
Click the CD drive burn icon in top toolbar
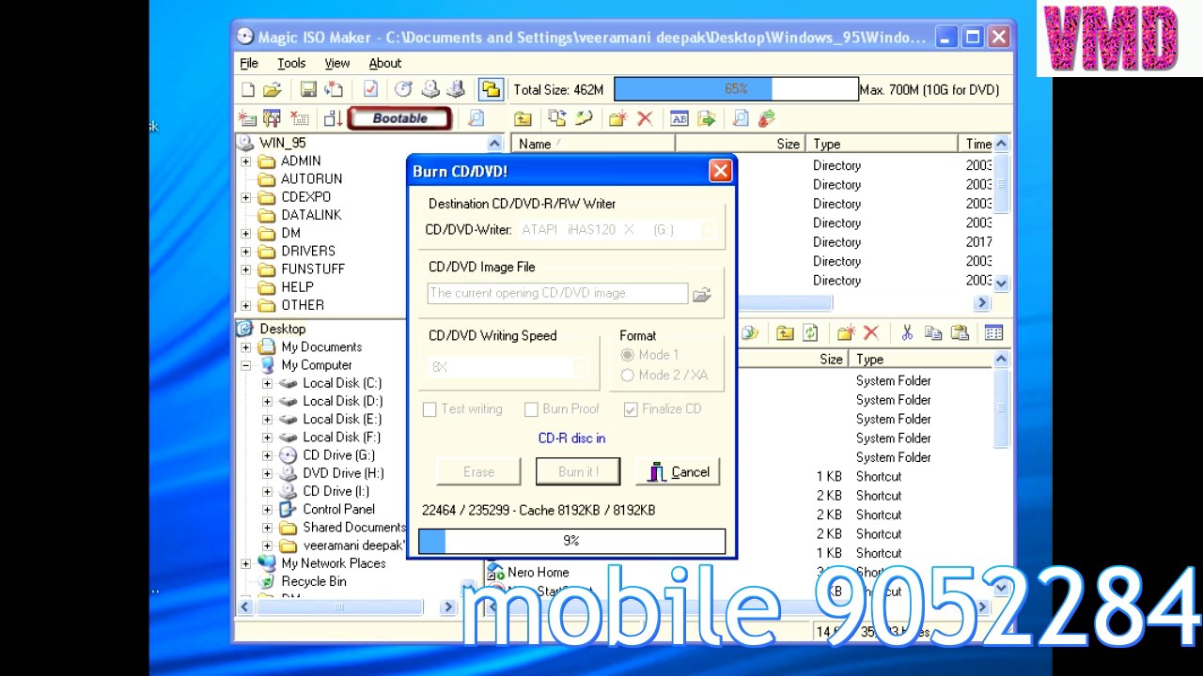coord(431,90)
